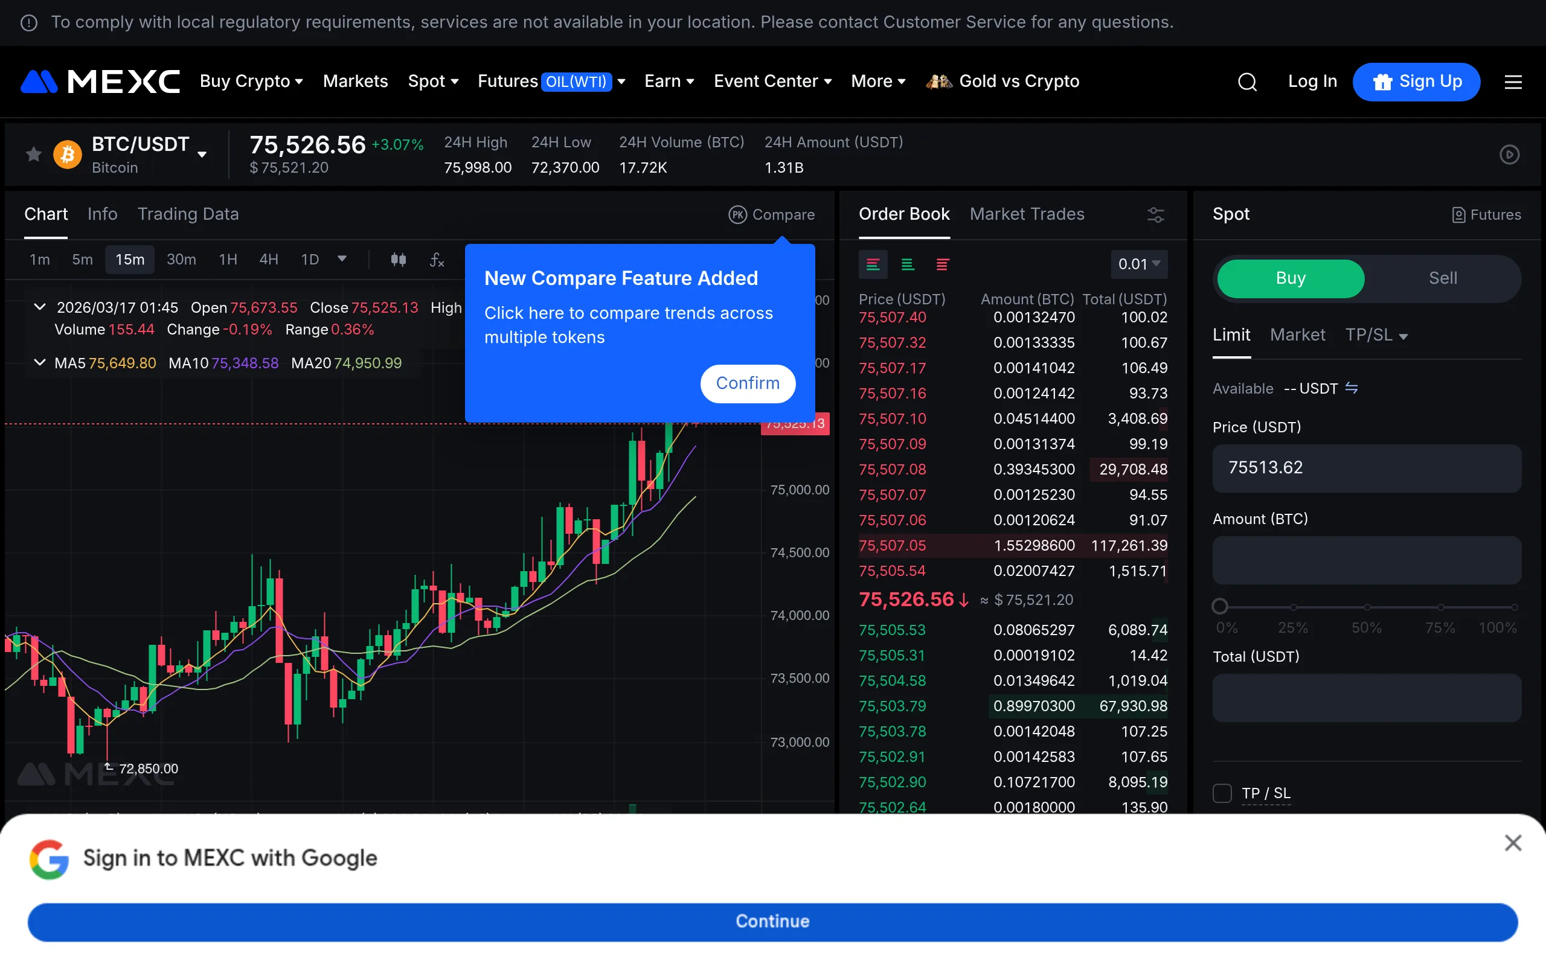Switch the order panel to Sell
This screenshot has width=1546, height=966.
tap(1443, 278)
